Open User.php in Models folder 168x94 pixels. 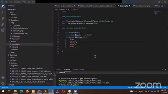tap(15, 47)
